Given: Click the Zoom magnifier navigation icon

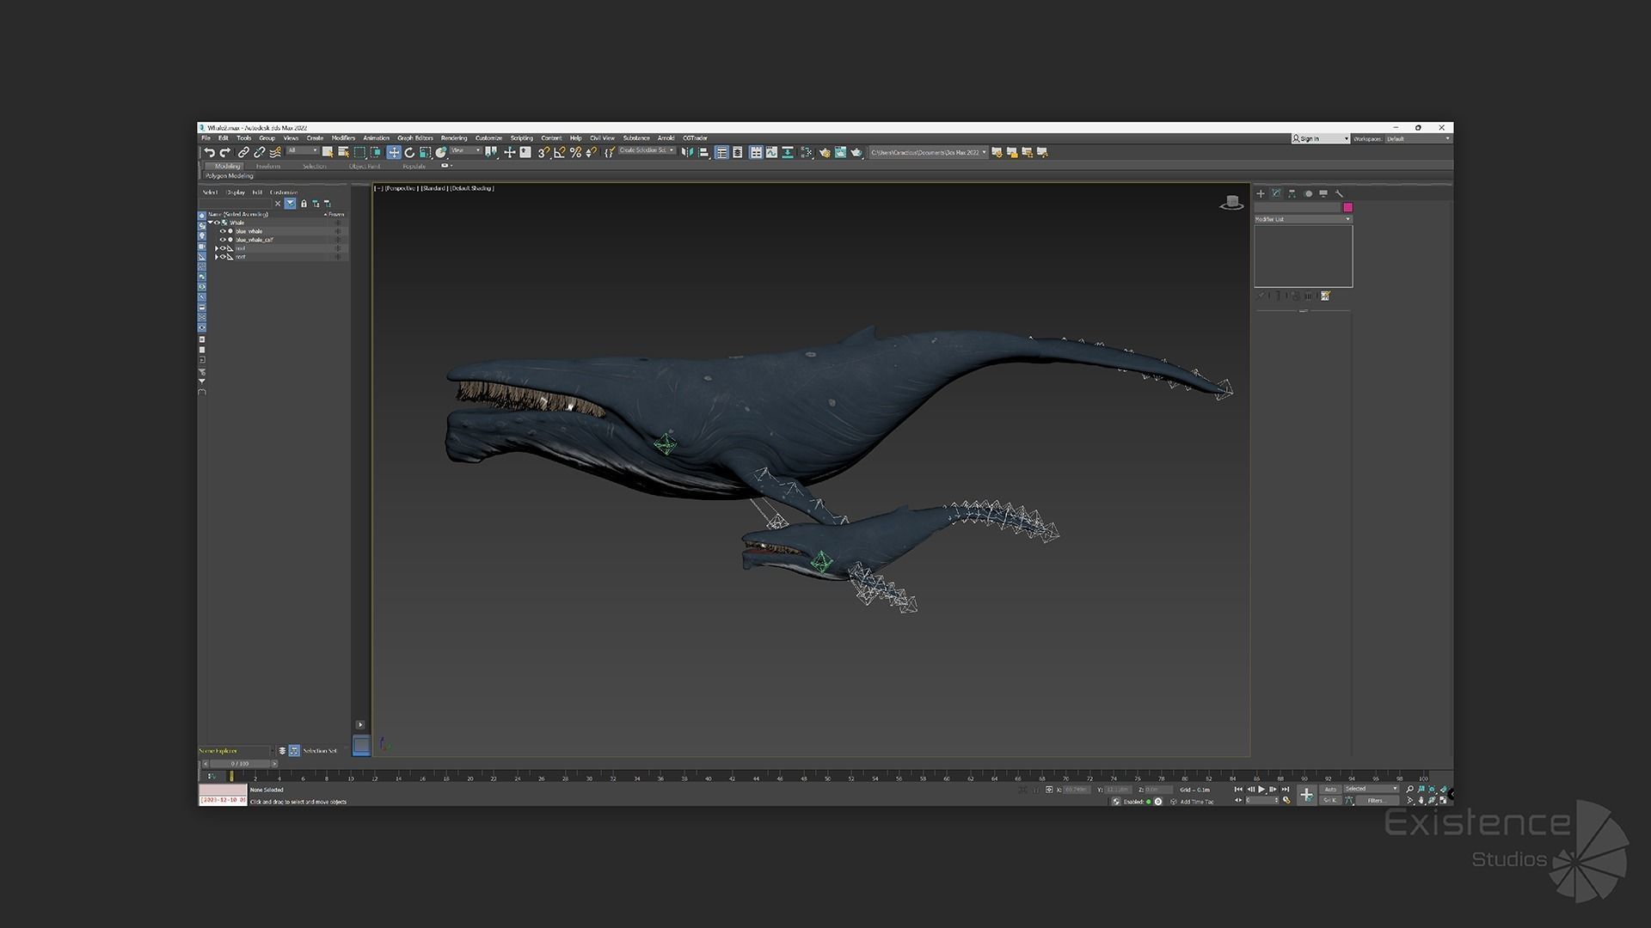Looking at the screenshot, I should point(1409,790).
